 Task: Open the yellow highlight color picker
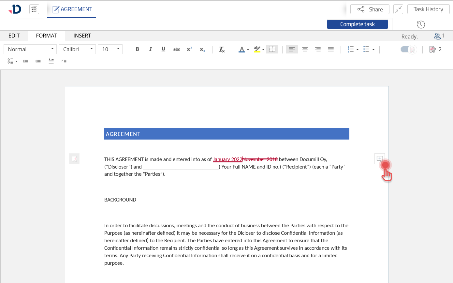click(x=263, y=50)
